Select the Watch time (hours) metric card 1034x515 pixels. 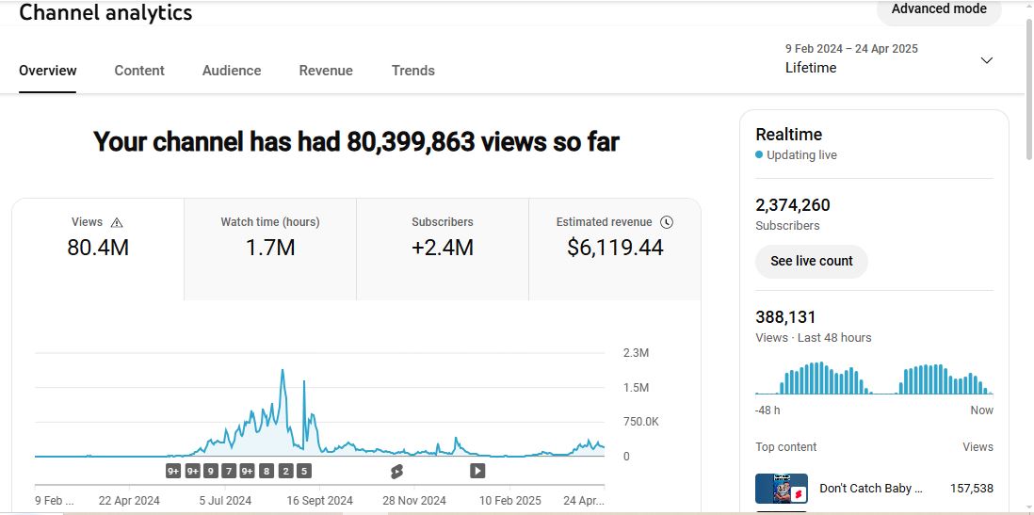click(270, 249)
